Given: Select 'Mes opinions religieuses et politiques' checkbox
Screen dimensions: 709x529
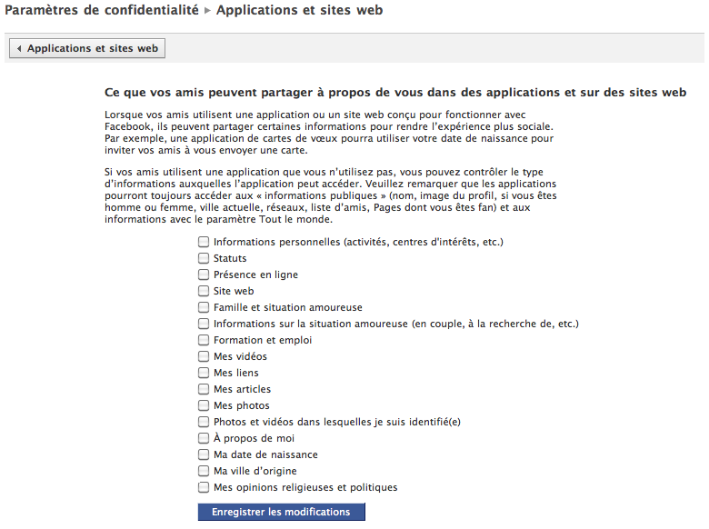Looking at the screenshot, I should coord(204,487).
